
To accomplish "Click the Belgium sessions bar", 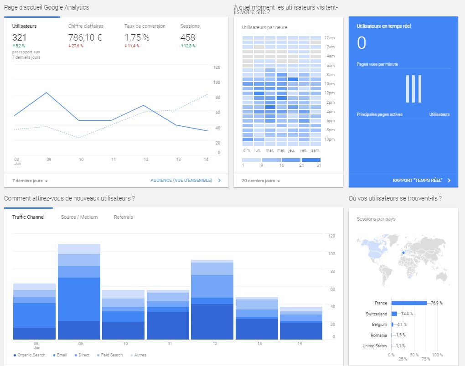I will (x=393, y=325).
